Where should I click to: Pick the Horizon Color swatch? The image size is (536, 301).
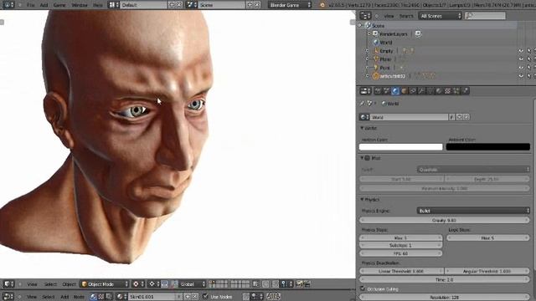[400, 147]
